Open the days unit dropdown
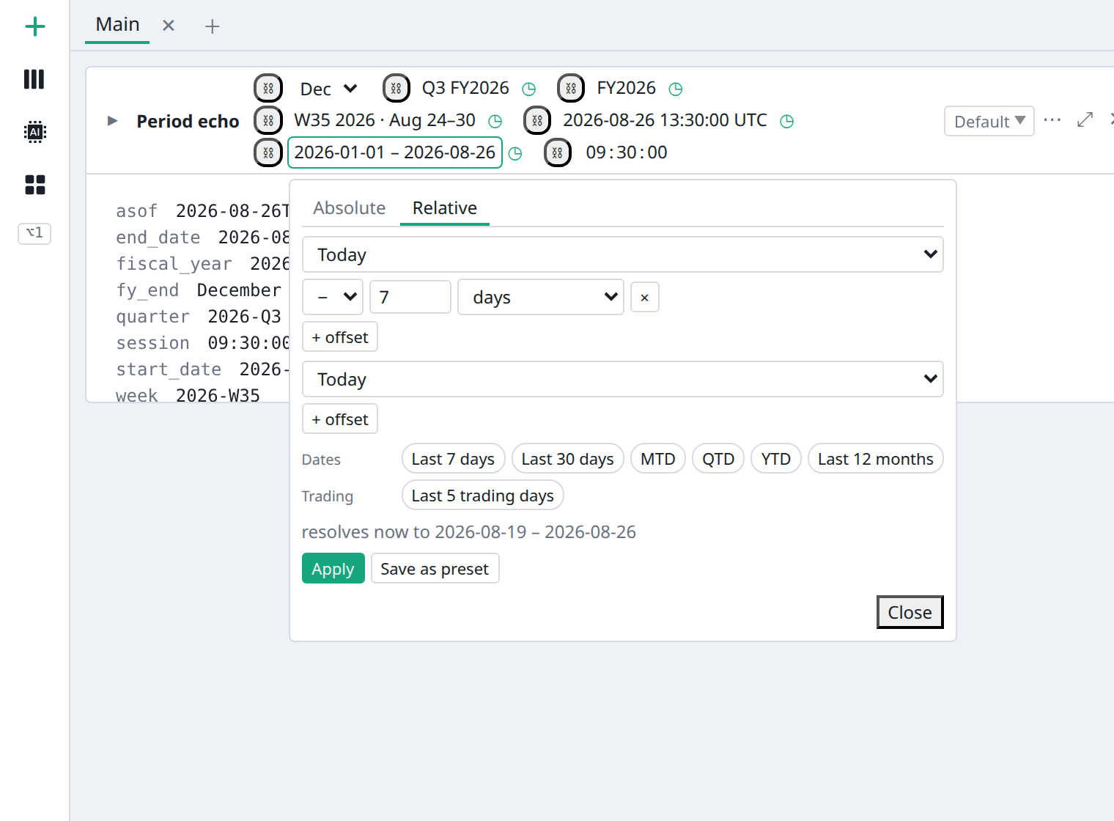Screen dimensions: 1114x821 click(541, 297)
